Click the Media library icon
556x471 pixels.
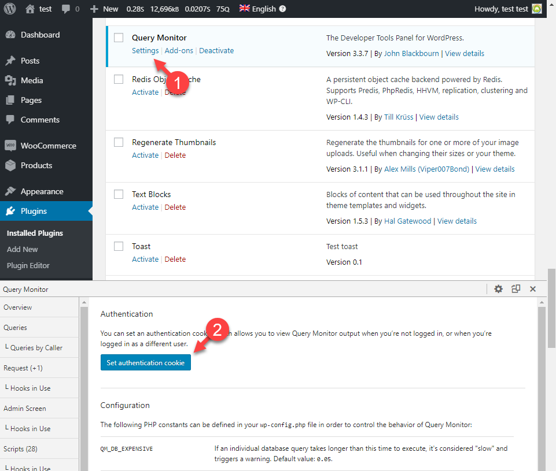[10, 80]
